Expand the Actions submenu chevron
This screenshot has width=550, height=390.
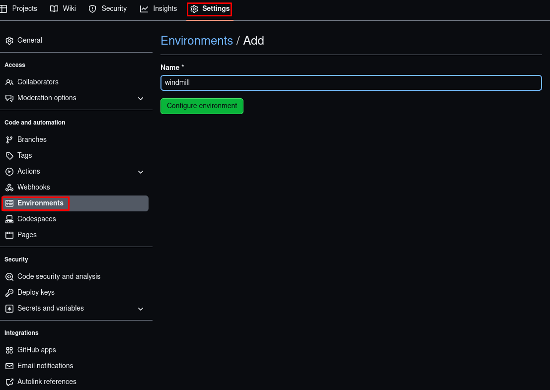coord(141,172)
